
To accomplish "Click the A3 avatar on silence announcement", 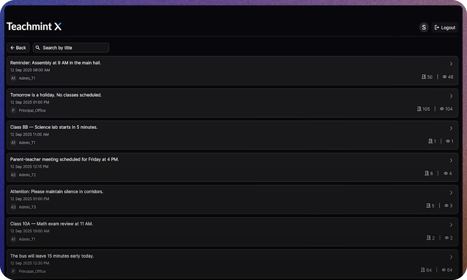I will pyautogui.click(x=13, y=207).
